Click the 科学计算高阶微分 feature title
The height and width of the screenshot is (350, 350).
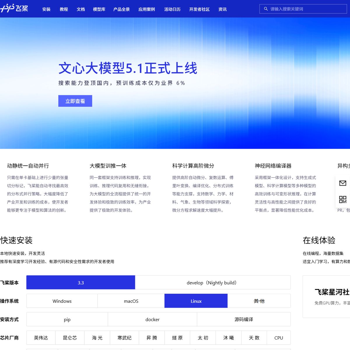[193, 166]
